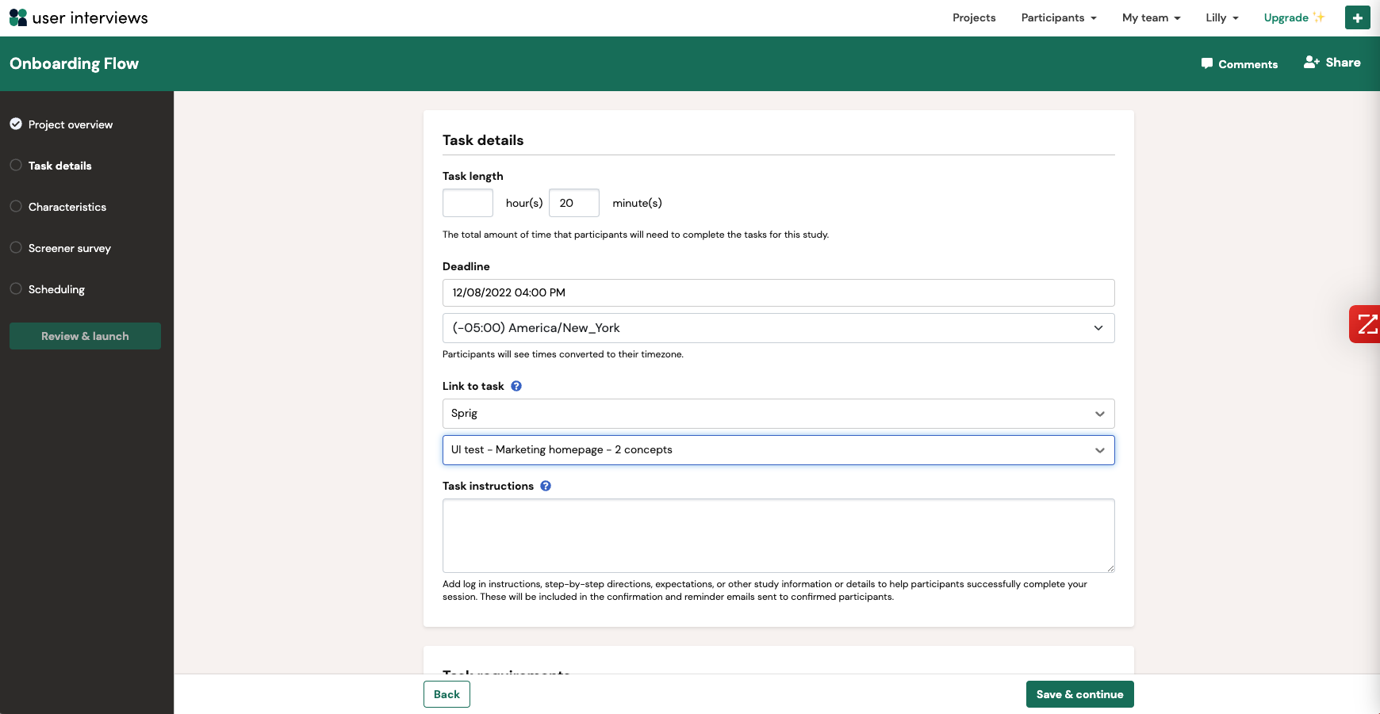Select the Scheduling step circle
The height and width of the screenshot is (714, 1380).
click(x=16, y=288)
